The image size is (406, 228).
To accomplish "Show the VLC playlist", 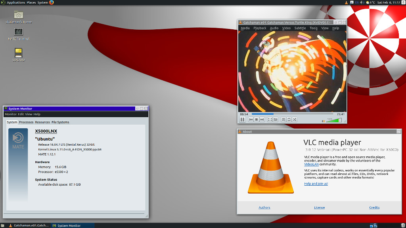I will point(283,120).
